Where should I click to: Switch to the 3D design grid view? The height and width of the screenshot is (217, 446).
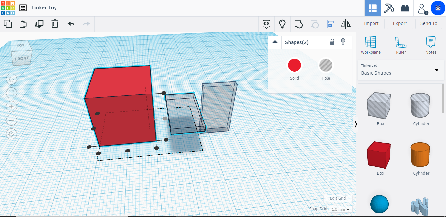click(373, 8)
